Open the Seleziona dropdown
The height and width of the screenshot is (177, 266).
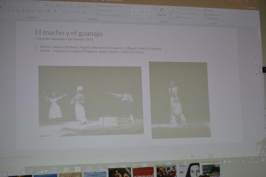(212, 19)
